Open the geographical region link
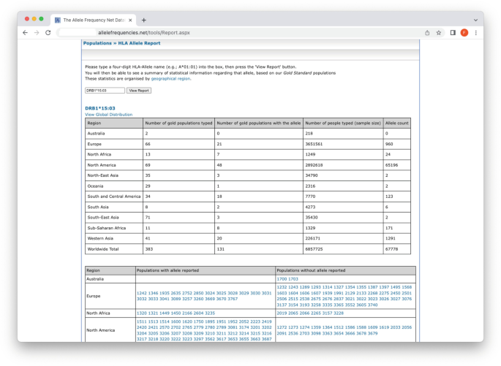This screenshot has height=366, width=501. point(170,78)
